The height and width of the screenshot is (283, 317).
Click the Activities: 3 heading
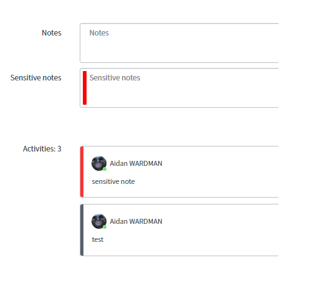42,149
